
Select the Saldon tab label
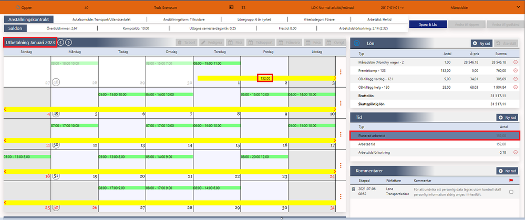point(15,28)
